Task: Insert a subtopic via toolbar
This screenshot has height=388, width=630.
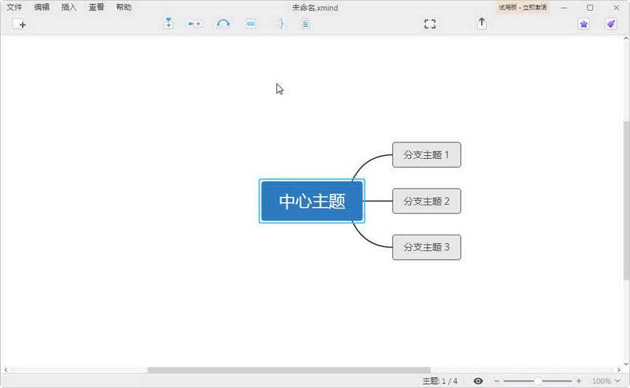Action: pos(195,24)
